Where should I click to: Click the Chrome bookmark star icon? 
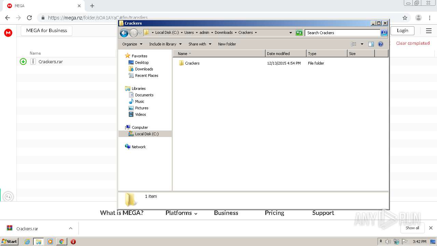[x=405, y=18]
